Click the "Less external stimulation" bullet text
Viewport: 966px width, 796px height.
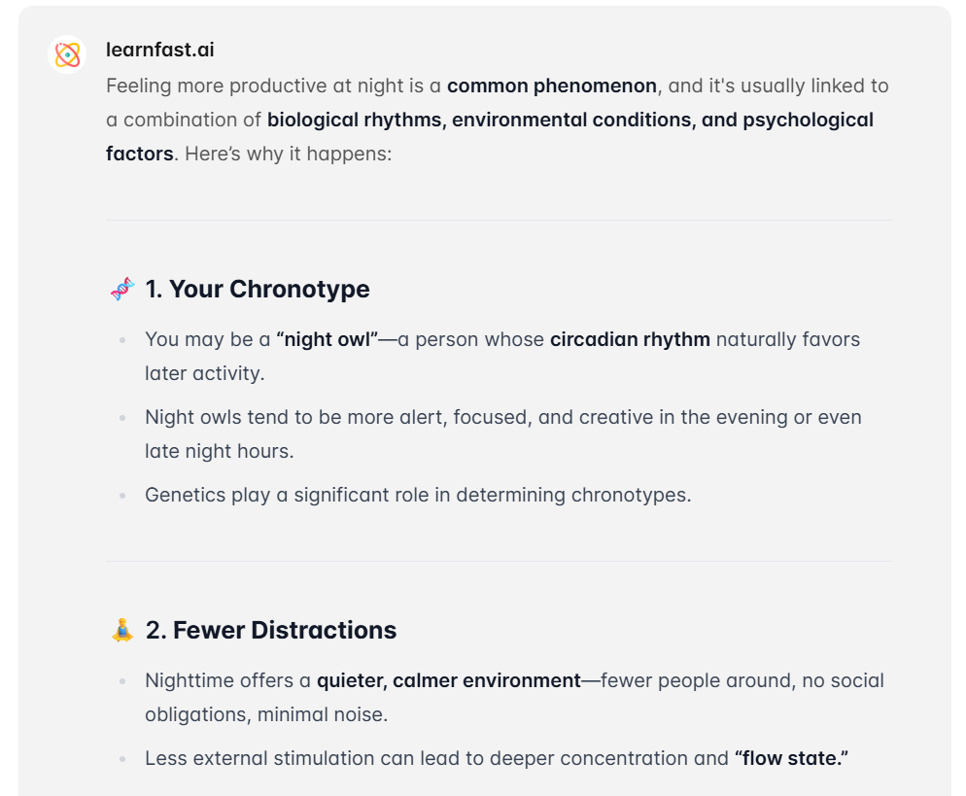[497, 758]
